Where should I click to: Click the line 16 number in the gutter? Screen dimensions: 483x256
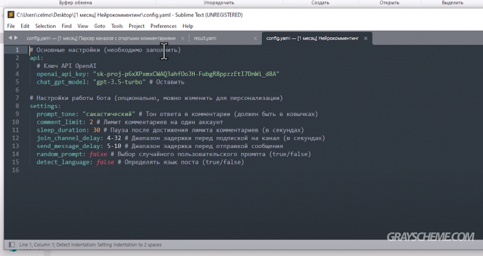(x=16, y=170)
